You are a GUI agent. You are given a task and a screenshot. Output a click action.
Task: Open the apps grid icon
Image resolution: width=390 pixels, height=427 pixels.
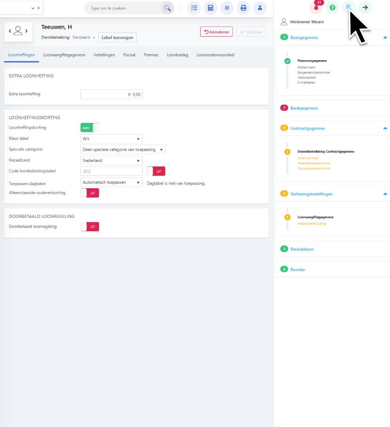point(227,8)
